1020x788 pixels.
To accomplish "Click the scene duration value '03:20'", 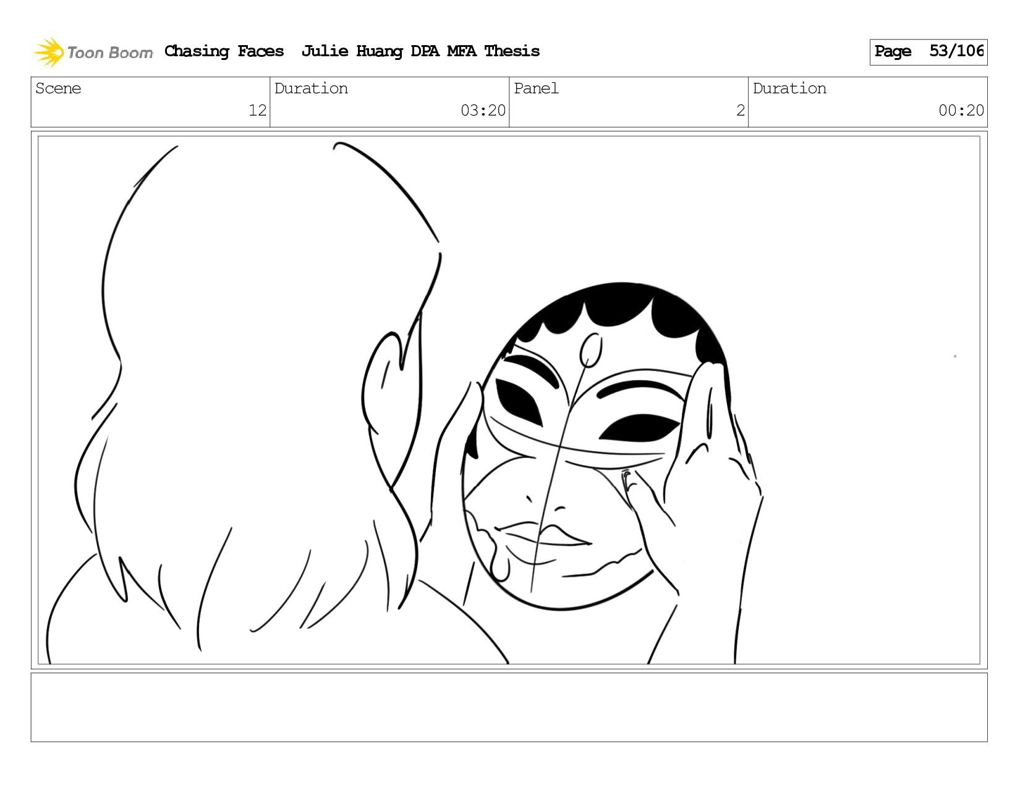I will click(483, 111).
